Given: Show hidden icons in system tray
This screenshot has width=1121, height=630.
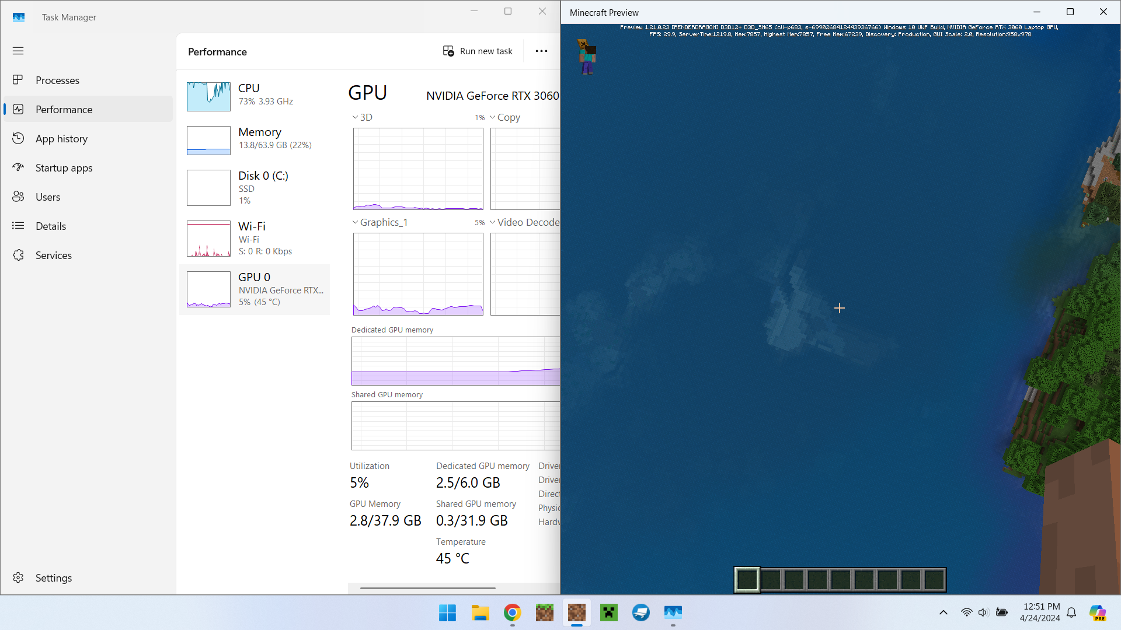Looking at the screenshot, I should [x=943, y=612].
